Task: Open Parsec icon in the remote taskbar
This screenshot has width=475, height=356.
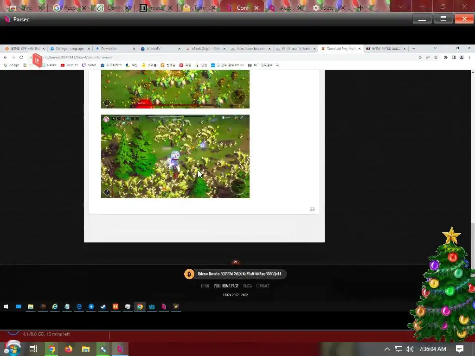Action: coord(164,307)
